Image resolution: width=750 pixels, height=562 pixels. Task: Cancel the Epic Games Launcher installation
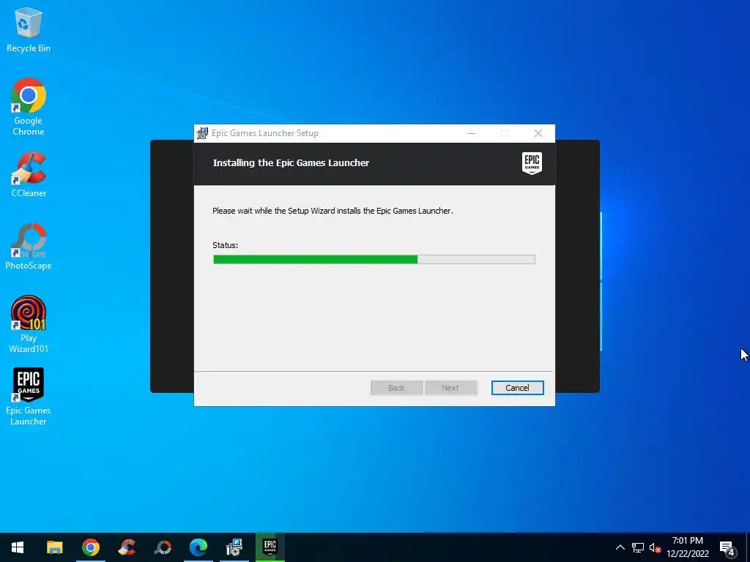518,388
